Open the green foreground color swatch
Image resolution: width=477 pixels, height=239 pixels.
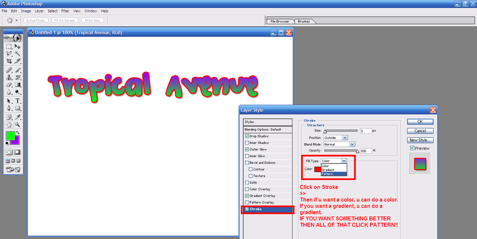coord(10,136)
